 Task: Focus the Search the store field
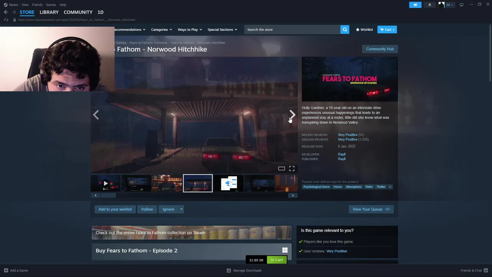point(292,30)
